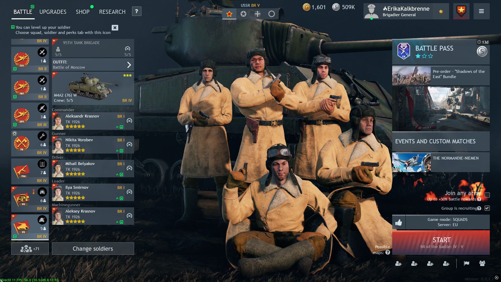Screen dimensions: 501x282
Task: Click the Change soldiers button
Action: tap(93, 249)
